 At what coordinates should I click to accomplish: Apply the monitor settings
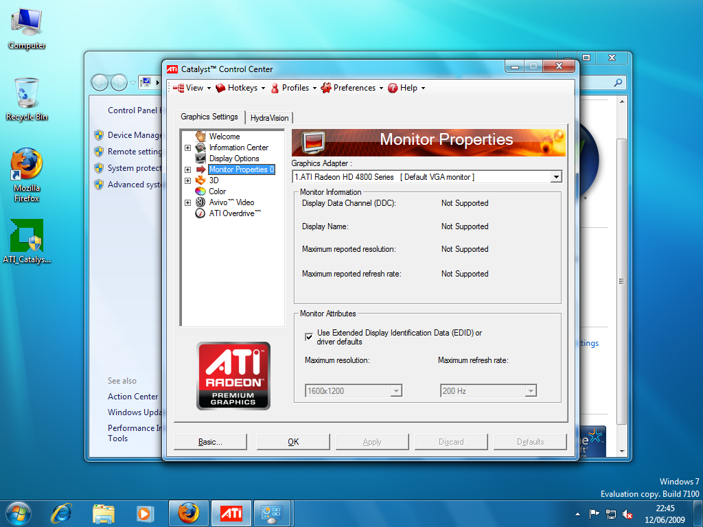[372, 441]
